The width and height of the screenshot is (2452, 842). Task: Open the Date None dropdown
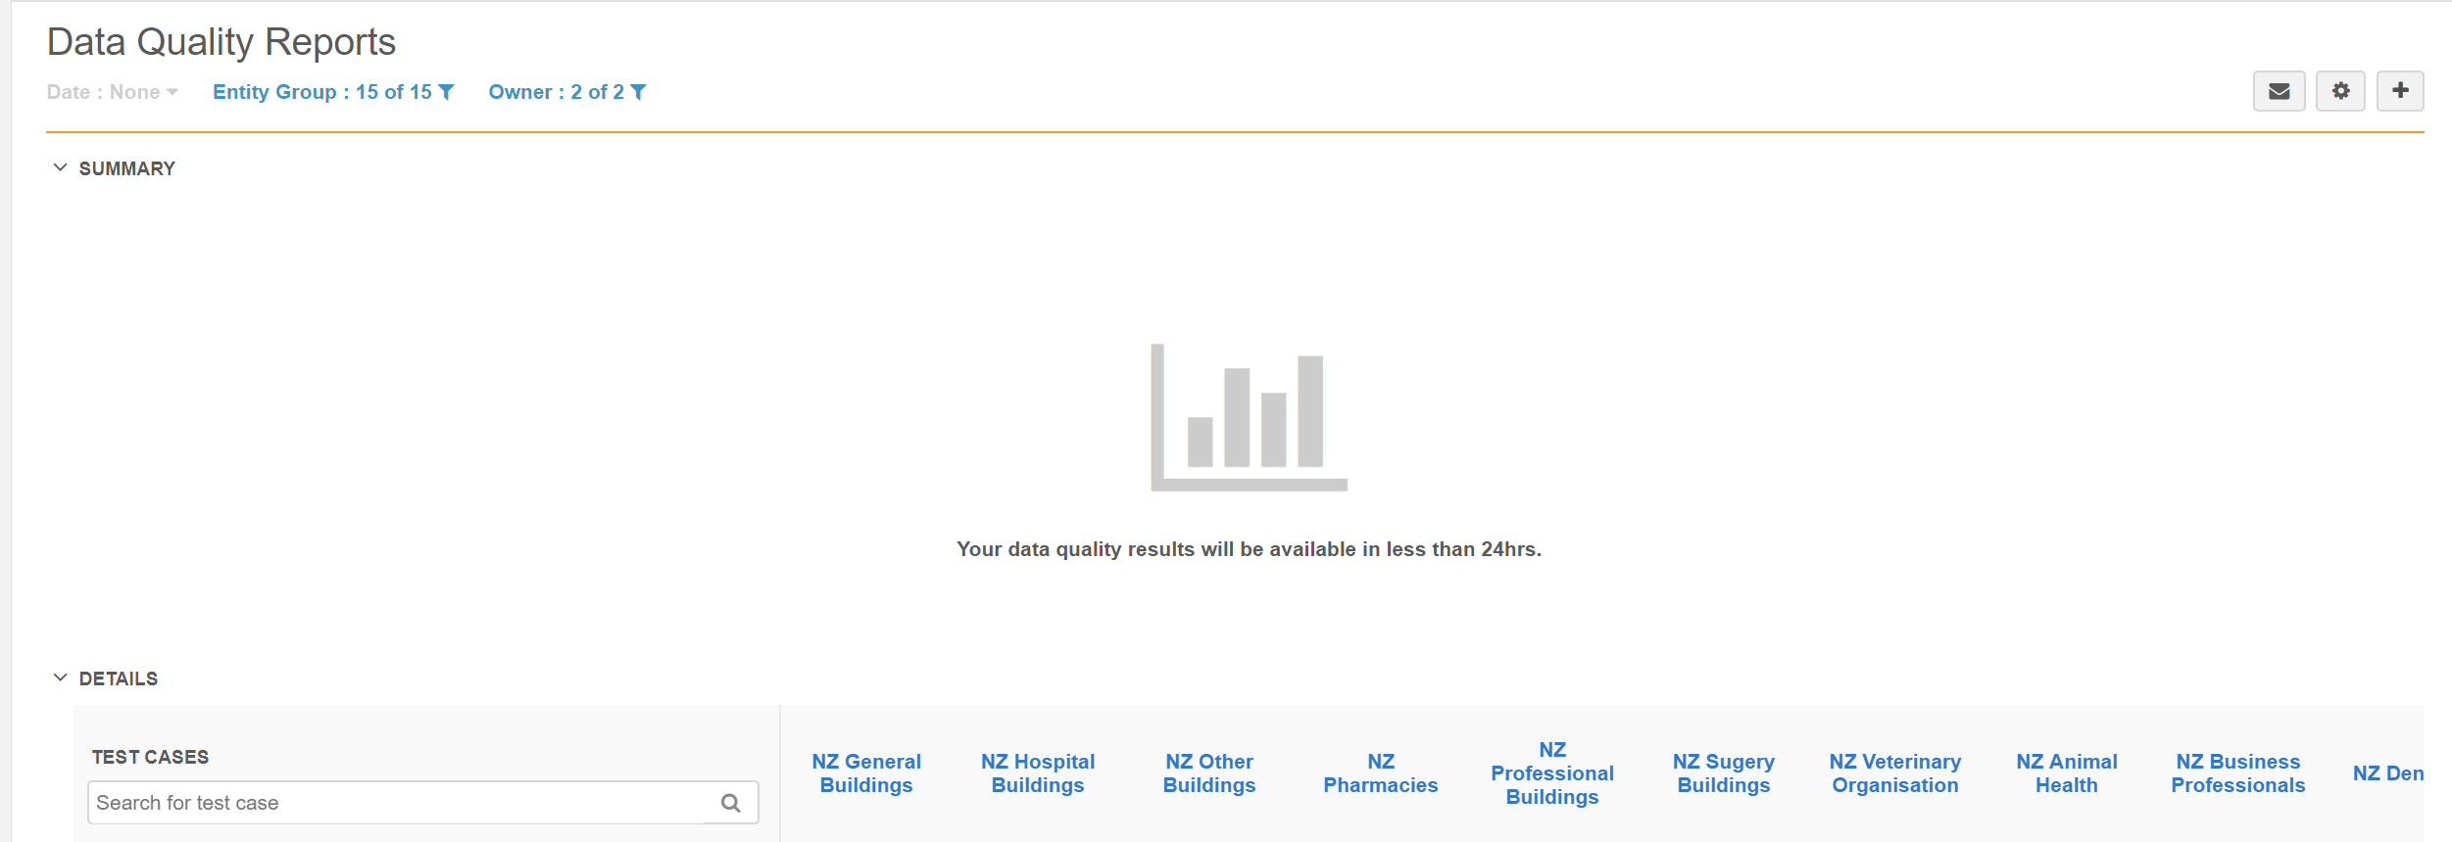tap(112, 92)
